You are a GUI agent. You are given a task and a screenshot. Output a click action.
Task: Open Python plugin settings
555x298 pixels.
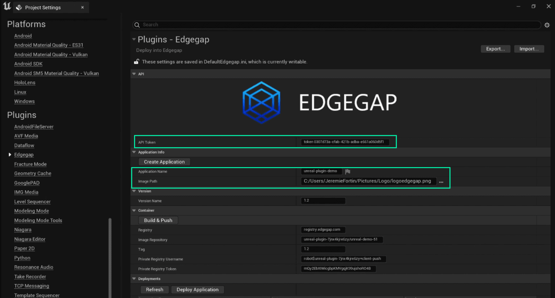22,258
